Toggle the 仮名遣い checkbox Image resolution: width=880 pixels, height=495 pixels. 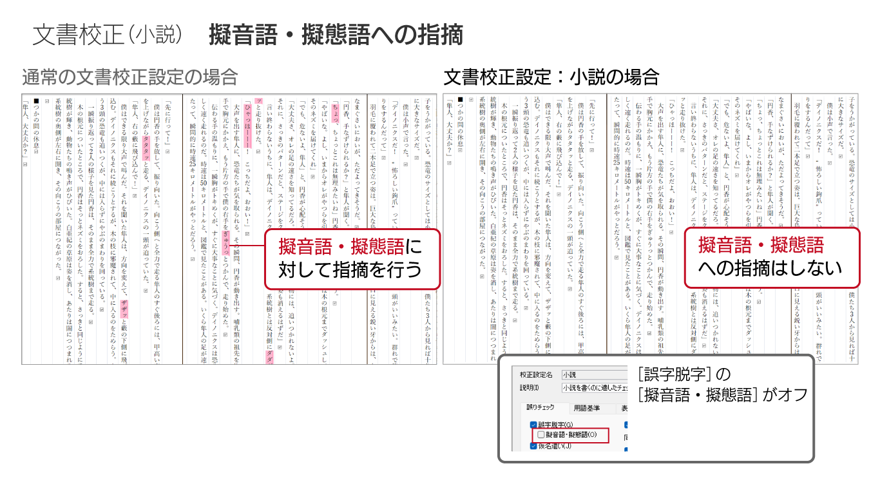[x=533, y=445]
